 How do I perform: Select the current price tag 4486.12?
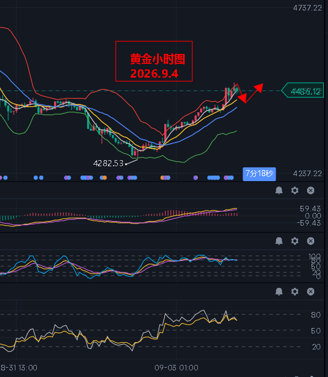pyautogui.click(x=303, y=91)
